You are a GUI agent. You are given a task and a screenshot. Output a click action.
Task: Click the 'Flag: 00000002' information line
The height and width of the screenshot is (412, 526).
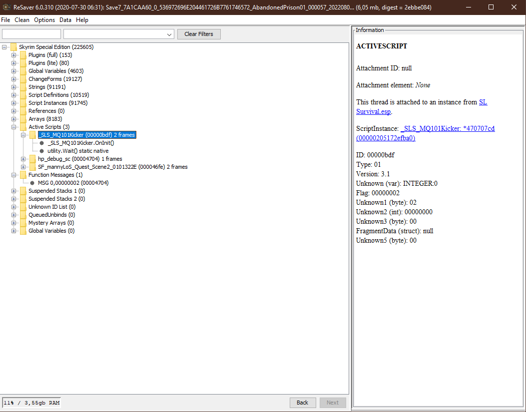pyautogui.click(x=378, y=193)
